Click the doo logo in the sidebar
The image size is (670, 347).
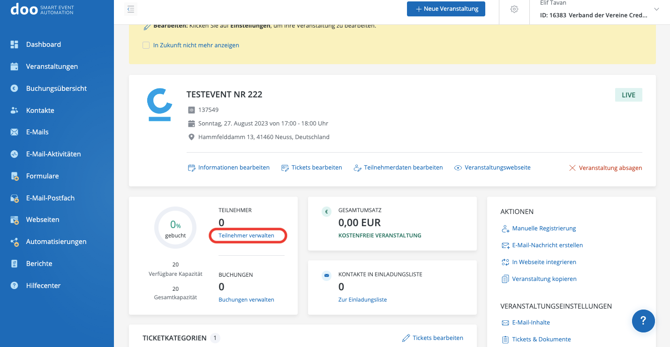[24, 9]
